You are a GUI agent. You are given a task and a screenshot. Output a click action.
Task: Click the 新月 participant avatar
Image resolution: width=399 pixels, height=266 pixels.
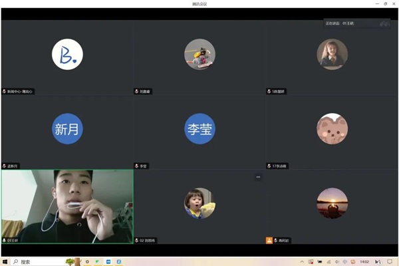(67, 129)
